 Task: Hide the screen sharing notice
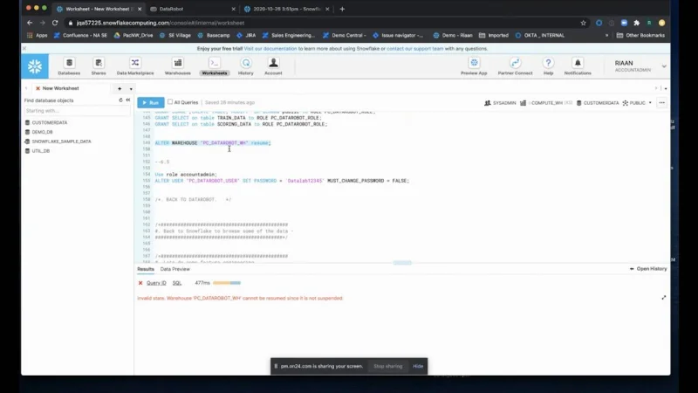point(418,366)
